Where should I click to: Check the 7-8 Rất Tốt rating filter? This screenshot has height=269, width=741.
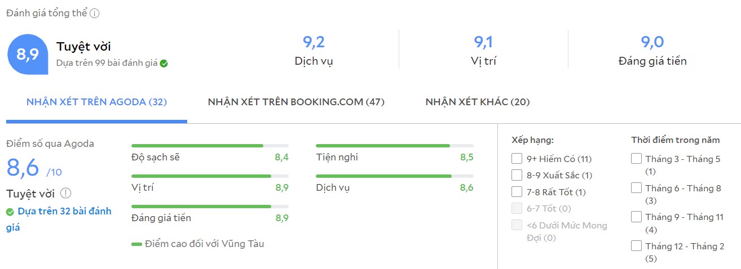(x=517, y=192)
